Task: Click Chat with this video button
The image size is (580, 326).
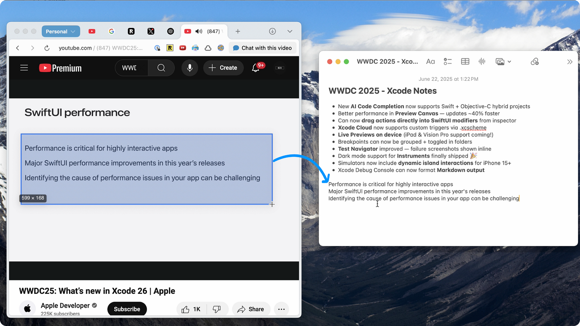Action: pyautogui.click(x=263, y=48)
